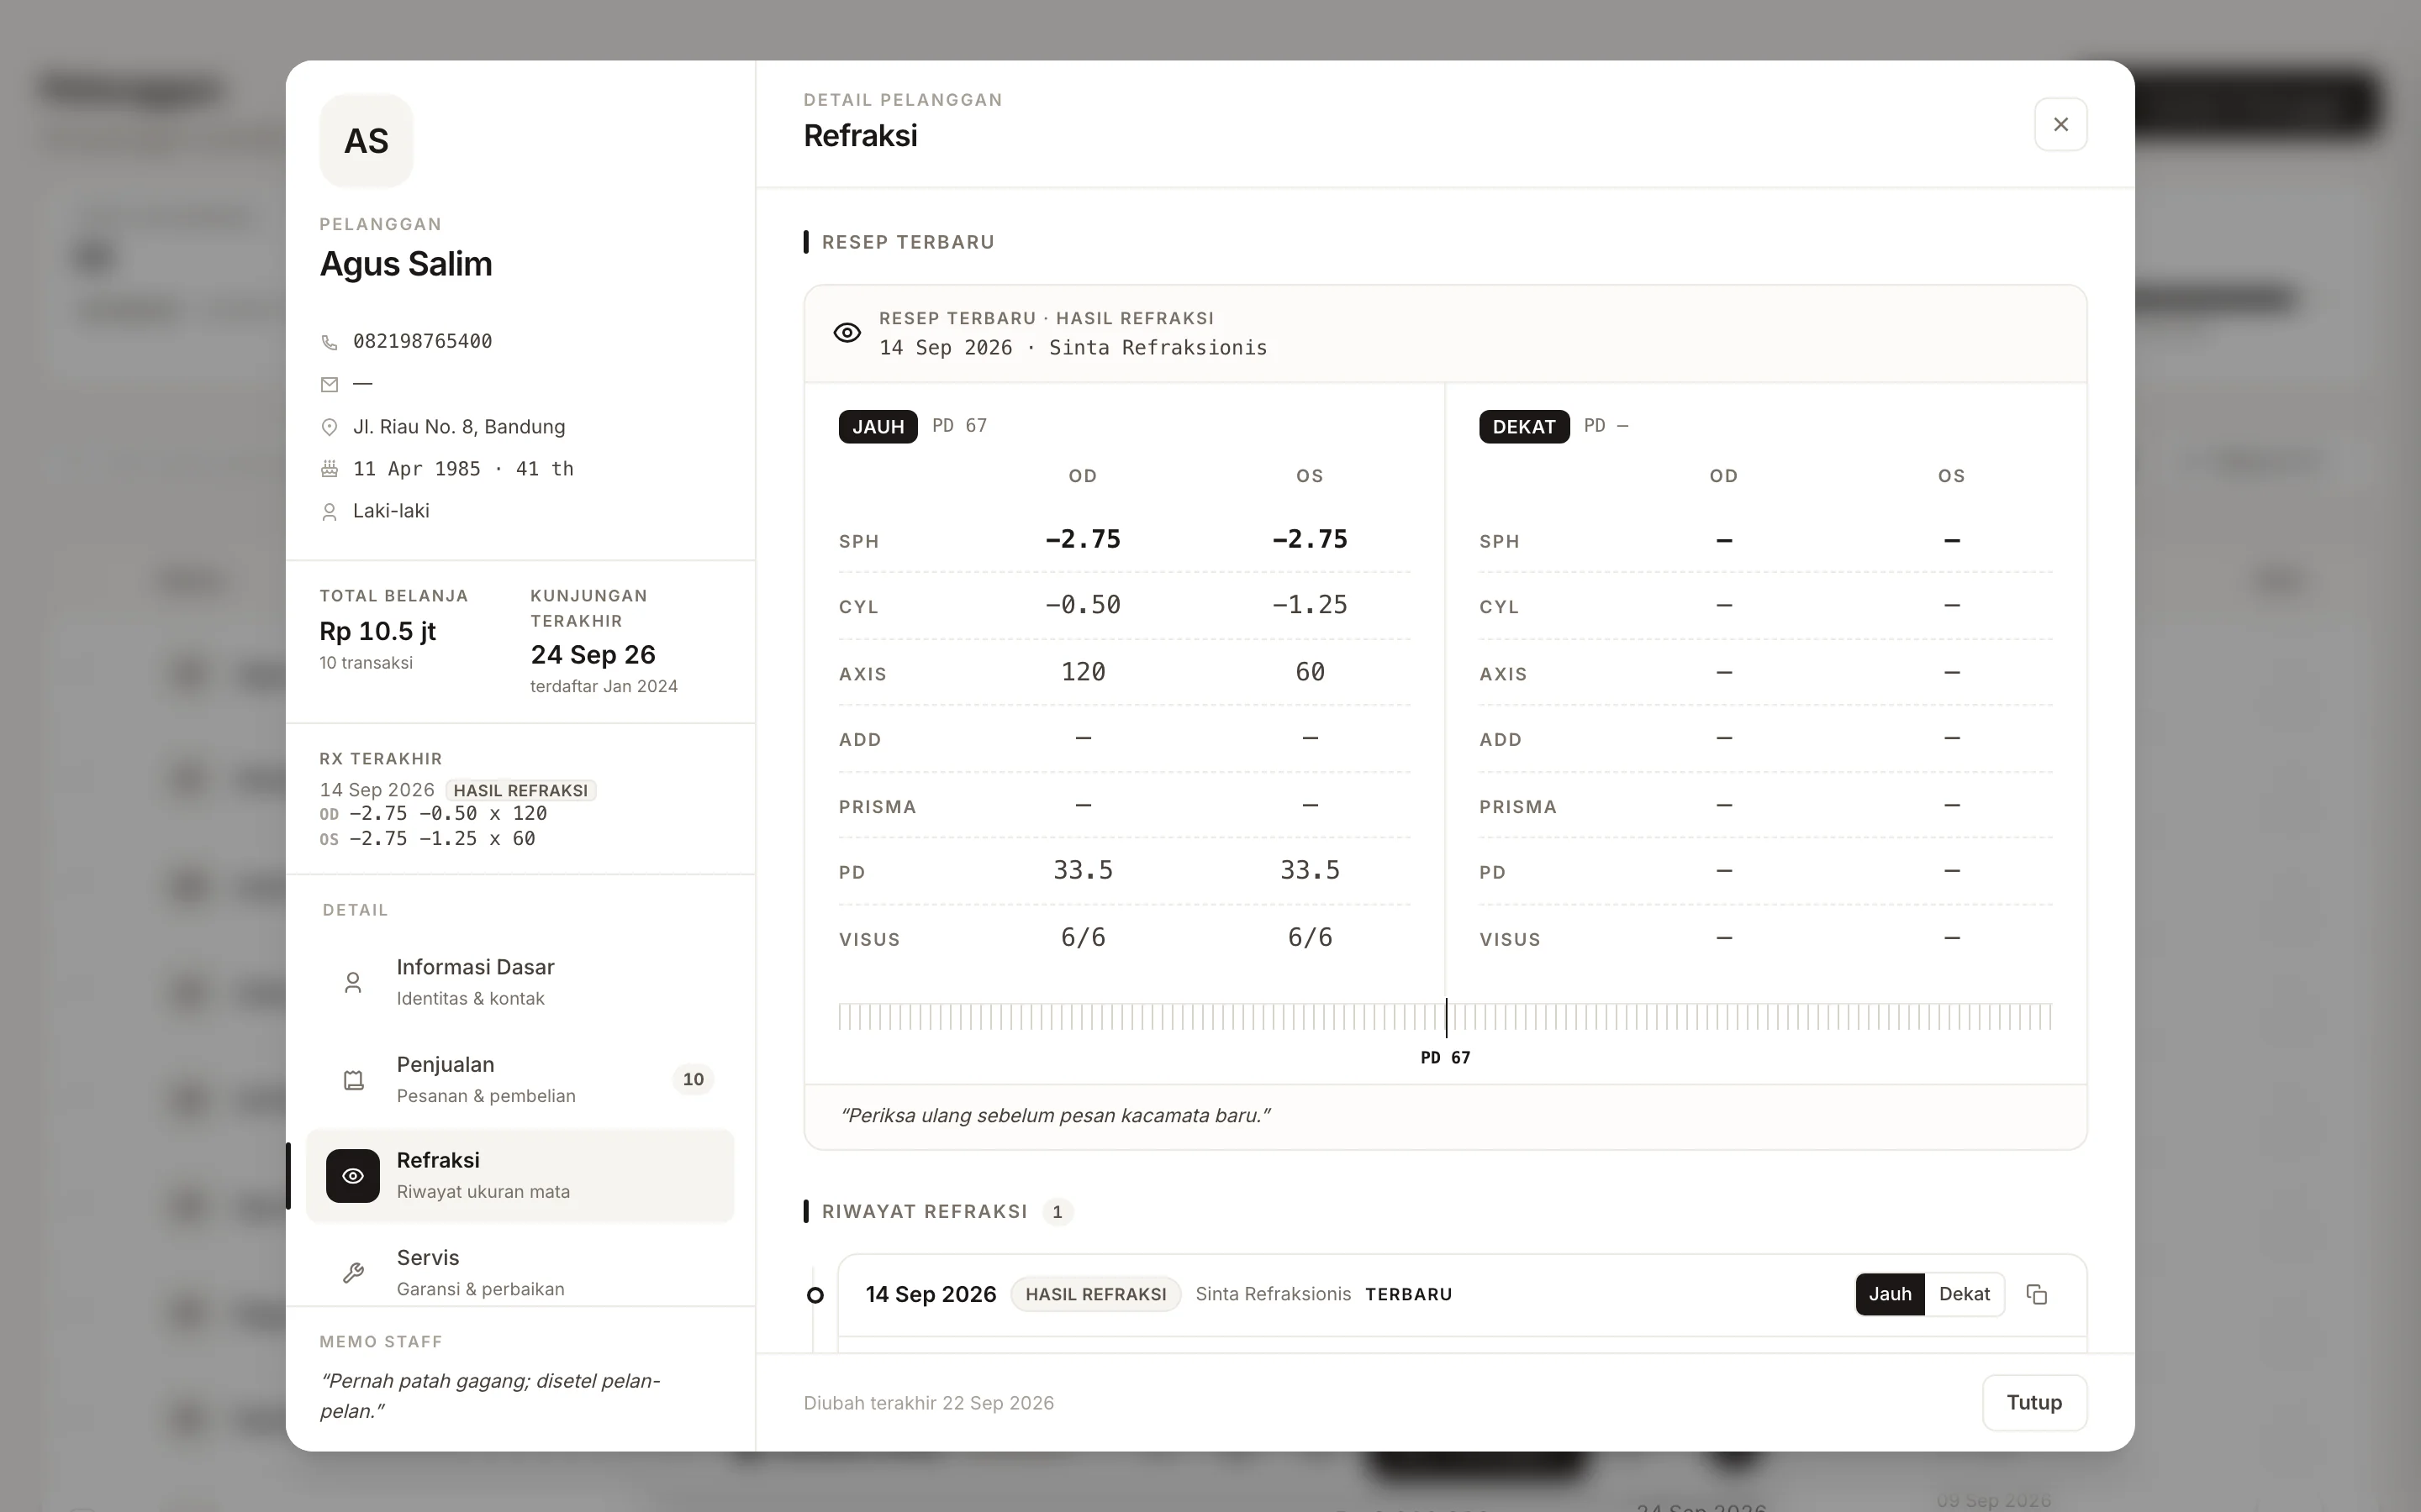Select the Refraksi section

click(520, 1176)
